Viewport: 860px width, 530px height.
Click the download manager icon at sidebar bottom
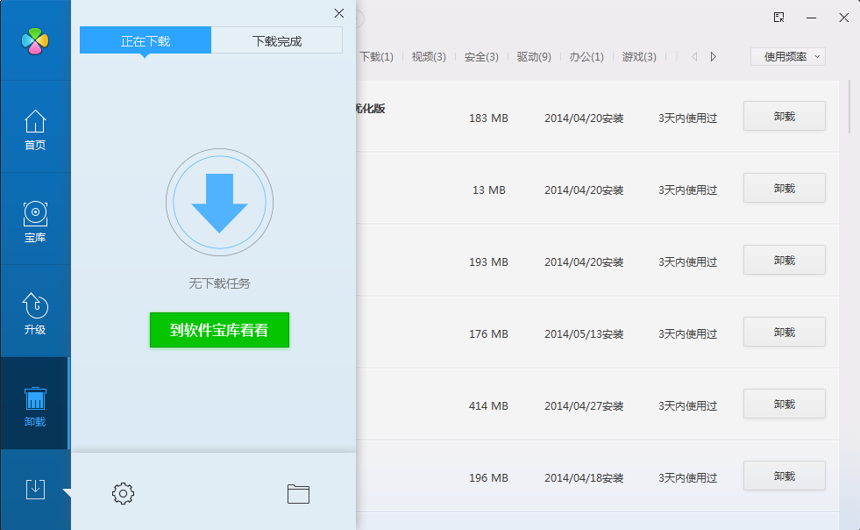pyautogui.click(x=35, y=489)
